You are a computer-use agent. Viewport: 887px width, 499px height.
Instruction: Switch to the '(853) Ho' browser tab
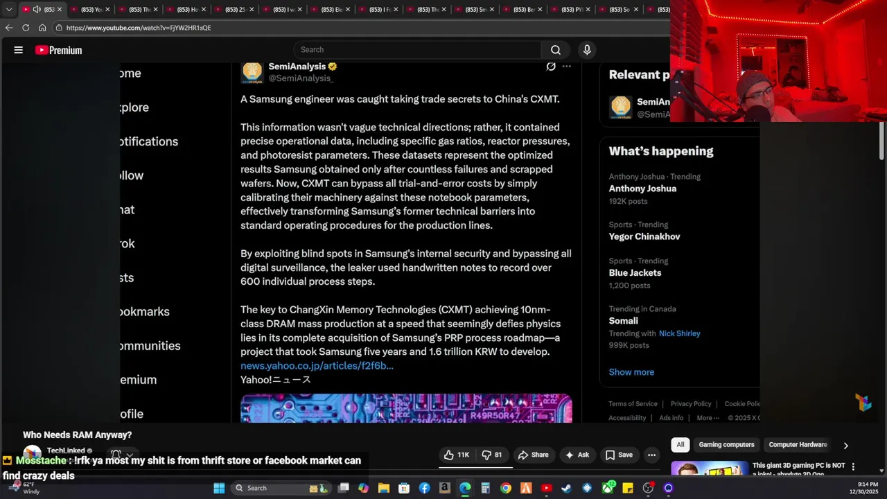pos(187,10)
